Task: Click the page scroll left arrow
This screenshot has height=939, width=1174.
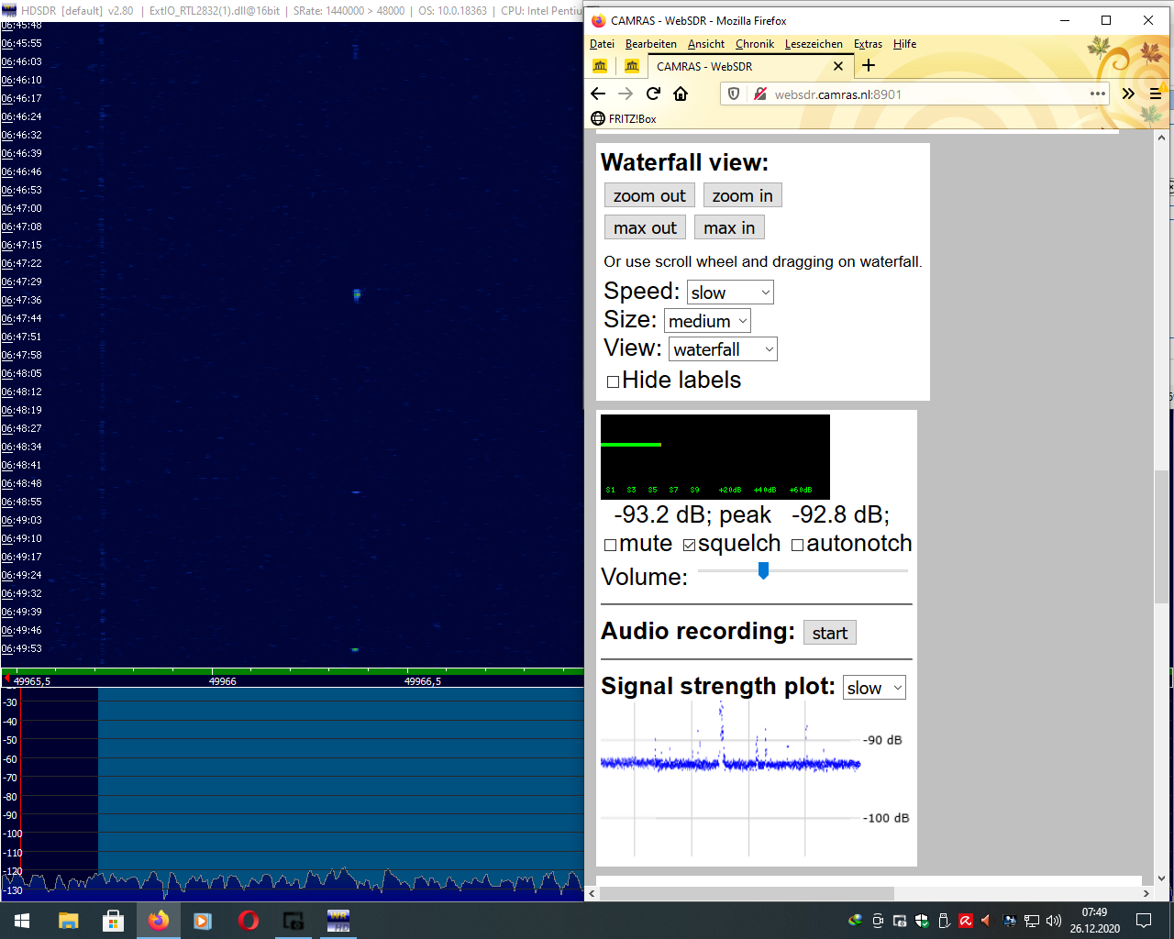Action: click(592, 893)
